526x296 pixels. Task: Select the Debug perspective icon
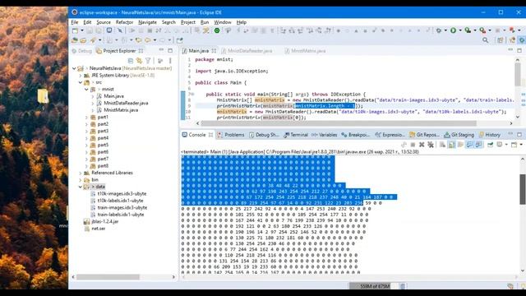point(523,40)
